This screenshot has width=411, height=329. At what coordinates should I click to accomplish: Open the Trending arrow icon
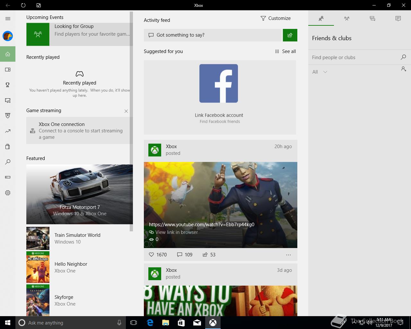click(8, 131)
